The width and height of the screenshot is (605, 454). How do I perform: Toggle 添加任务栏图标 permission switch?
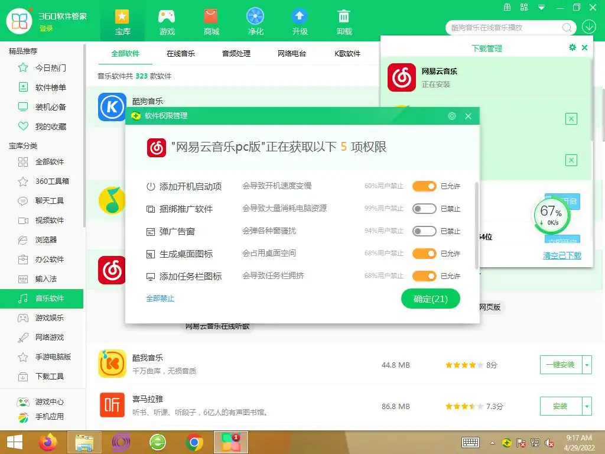pos(424,276)
